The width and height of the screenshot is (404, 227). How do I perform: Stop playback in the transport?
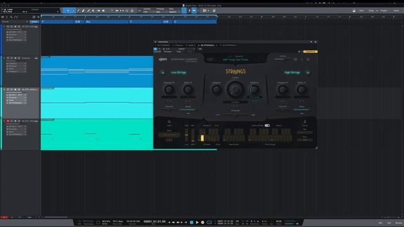coord(191,223)
